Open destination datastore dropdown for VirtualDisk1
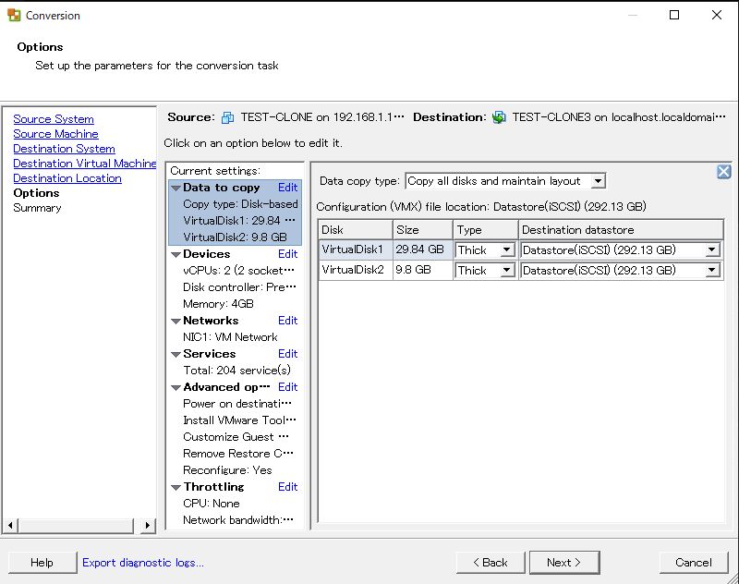Screen dimensions: 739x584 [712, 249]
